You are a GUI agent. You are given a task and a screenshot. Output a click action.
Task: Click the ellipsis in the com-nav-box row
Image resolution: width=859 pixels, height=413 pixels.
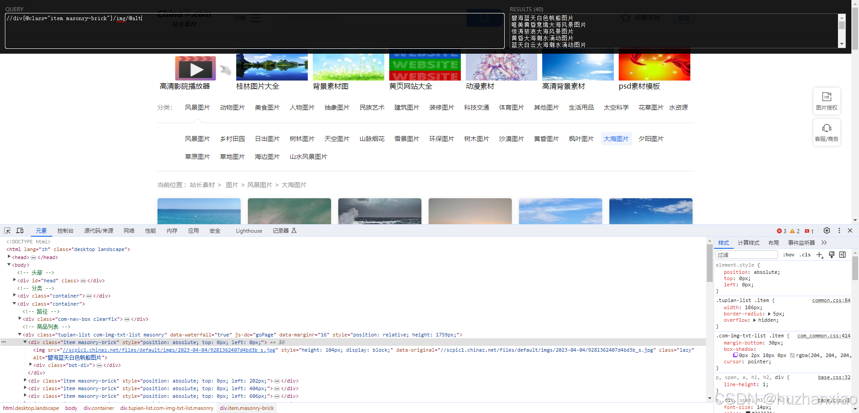tap(127, 319)
